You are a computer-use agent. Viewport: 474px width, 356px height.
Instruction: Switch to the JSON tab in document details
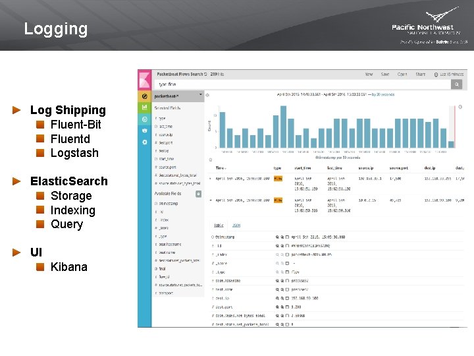click(236, 225)
